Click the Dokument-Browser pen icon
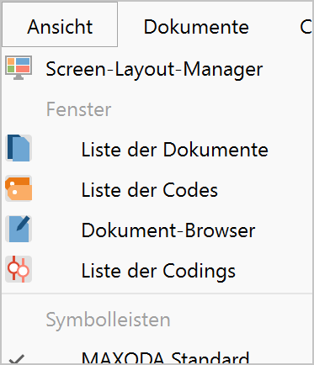The width and height of the screenshot is (314, 365). pyautogui.click(x=19, y=229)
